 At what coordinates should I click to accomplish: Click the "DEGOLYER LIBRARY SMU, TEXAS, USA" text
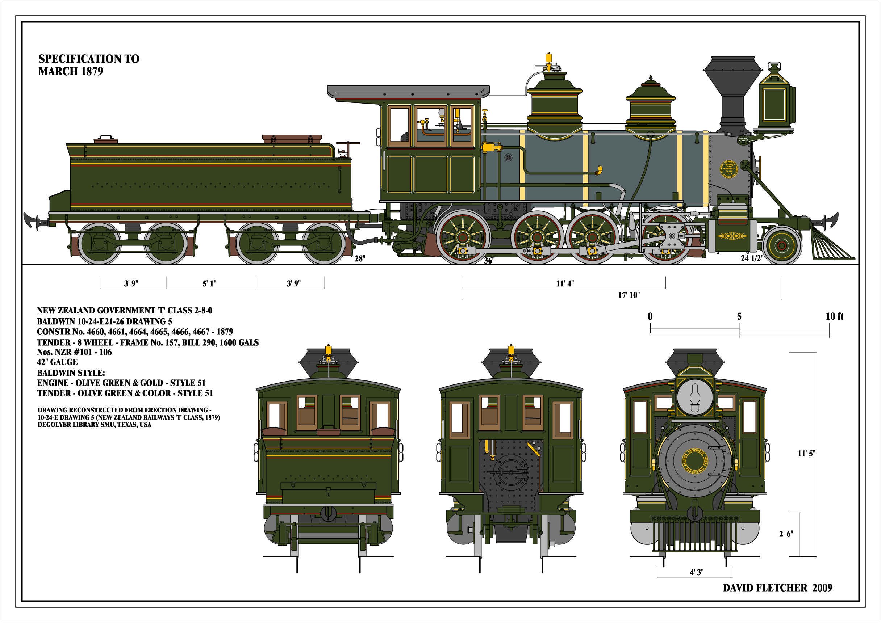94,425
